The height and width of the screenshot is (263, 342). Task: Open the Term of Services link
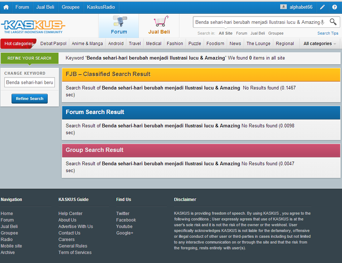pos(75,253)
